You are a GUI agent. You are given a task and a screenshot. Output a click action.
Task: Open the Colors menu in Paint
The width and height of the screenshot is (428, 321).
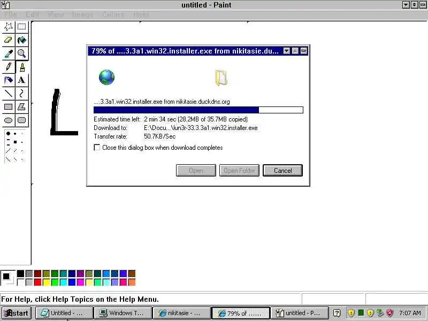(113, 15)
